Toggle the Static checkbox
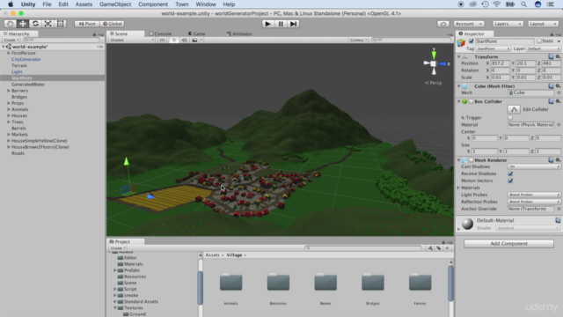This screenshot has width=563, height=317. tap(539, 41)
